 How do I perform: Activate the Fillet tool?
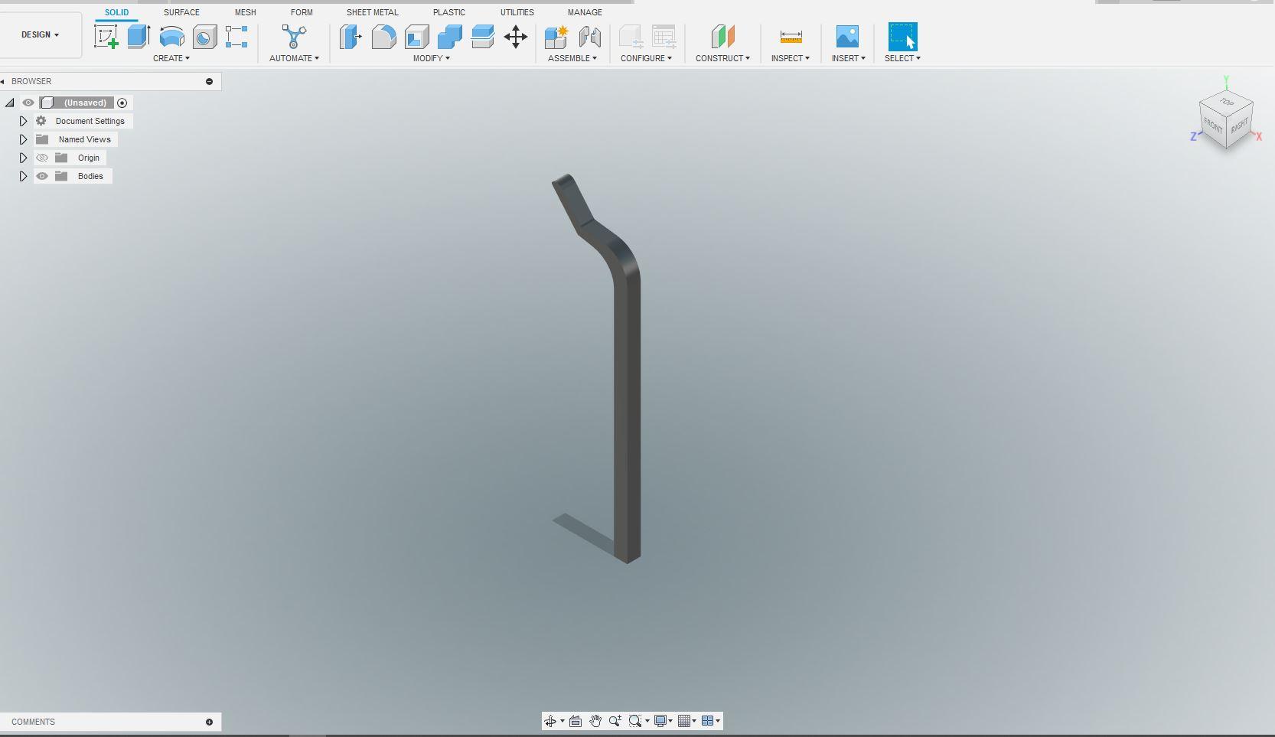pyautogui.click(x=383, y=37)
